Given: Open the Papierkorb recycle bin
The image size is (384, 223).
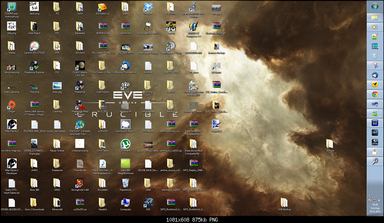Looking at the screenshot, I should click(125, 185).
